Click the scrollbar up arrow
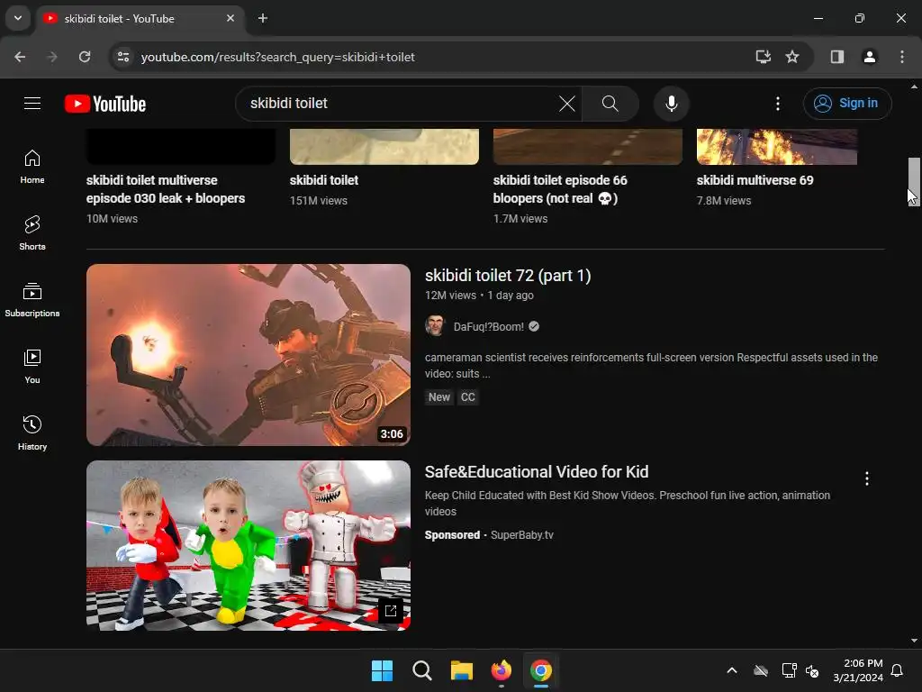This screenshot has width=922, height=692. click(914, 86)
